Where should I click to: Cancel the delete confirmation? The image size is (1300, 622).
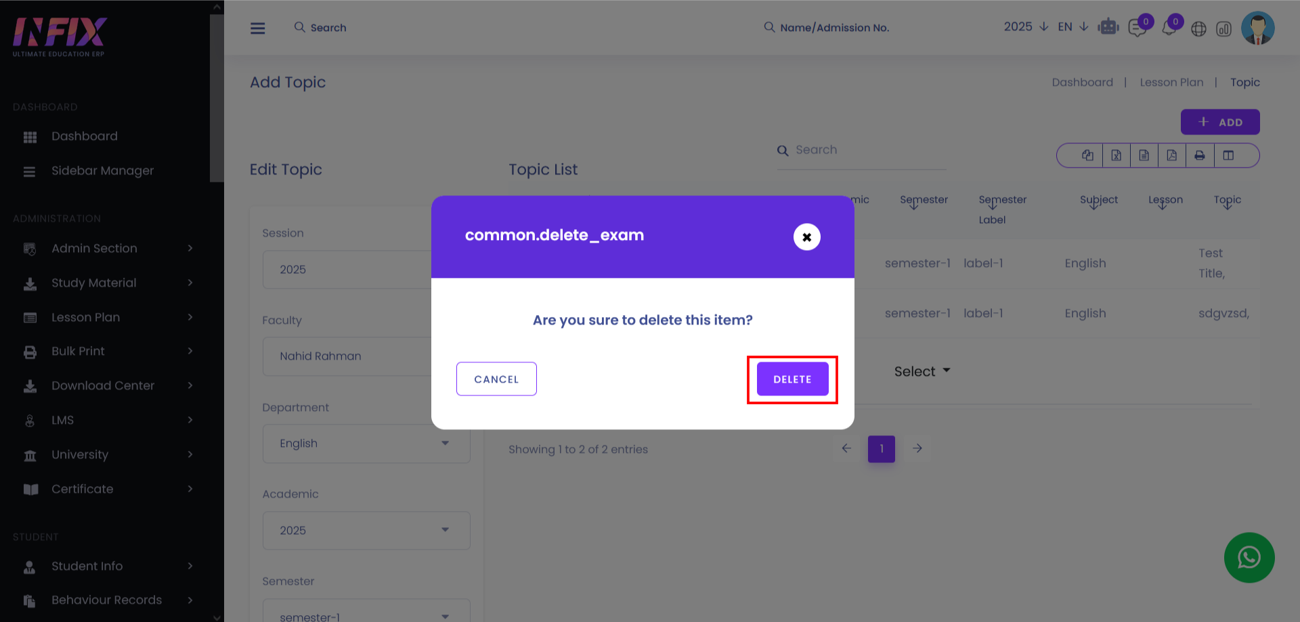(x=496, y=379)
